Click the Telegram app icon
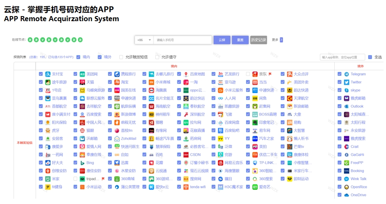Screen dimensions: 386x204 click(347, 74)
